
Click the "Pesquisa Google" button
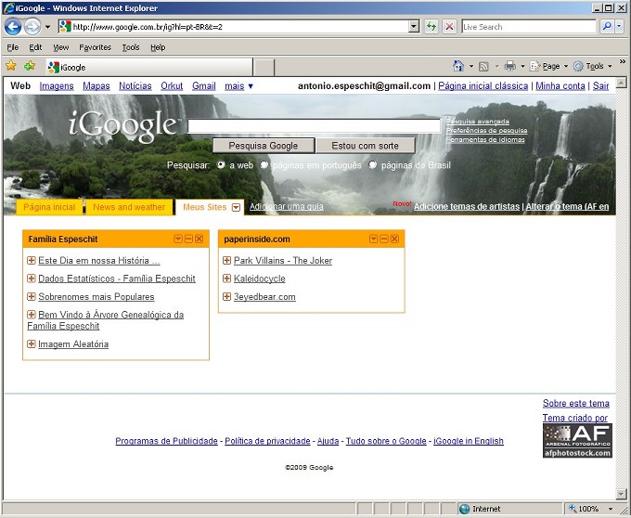264,146
